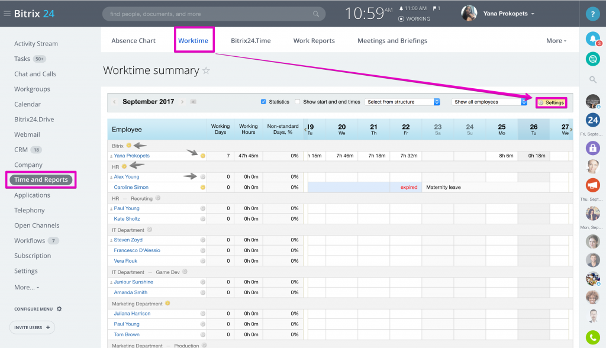Expand the More tab dropdown
The image size is (606, 348).
pyautogui.click(x=556, y=41)
